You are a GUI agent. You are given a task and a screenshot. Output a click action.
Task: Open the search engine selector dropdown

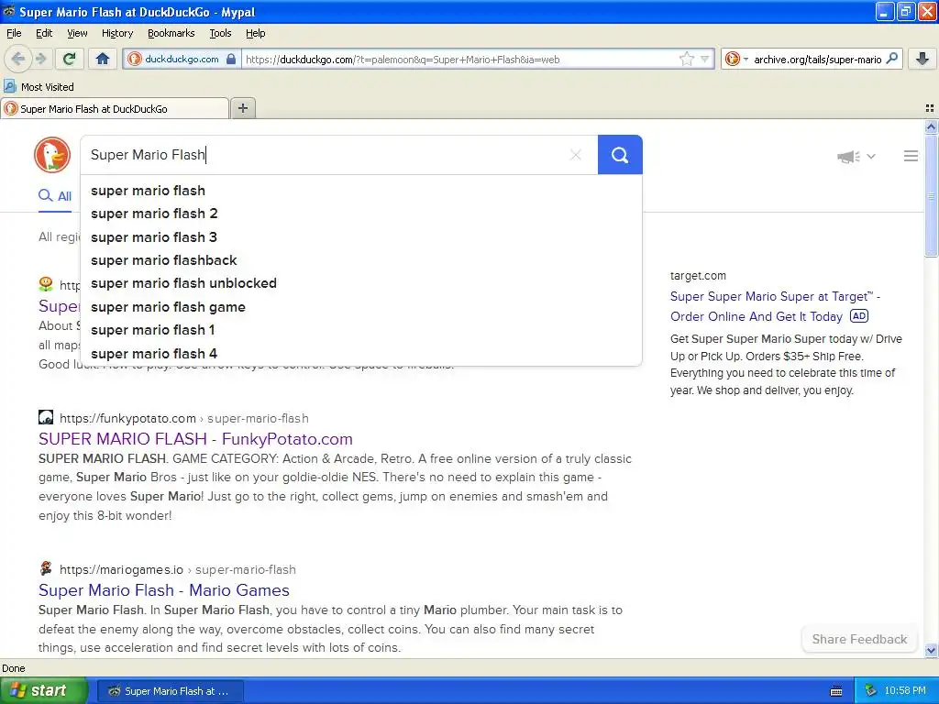(736, 59)
